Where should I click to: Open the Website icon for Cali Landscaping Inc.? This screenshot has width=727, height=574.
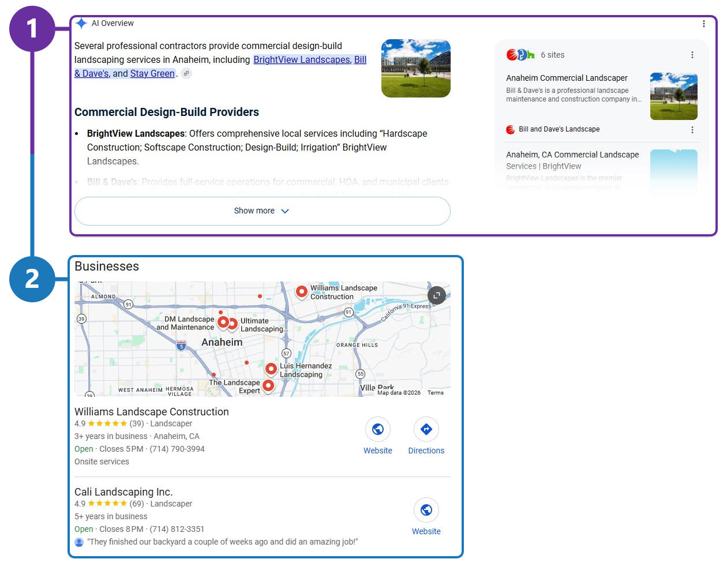click(426, 510)
